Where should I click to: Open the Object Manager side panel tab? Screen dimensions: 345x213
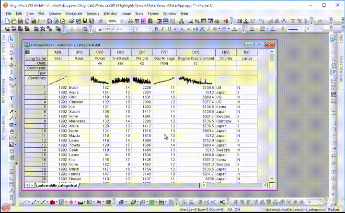point(342,68)
